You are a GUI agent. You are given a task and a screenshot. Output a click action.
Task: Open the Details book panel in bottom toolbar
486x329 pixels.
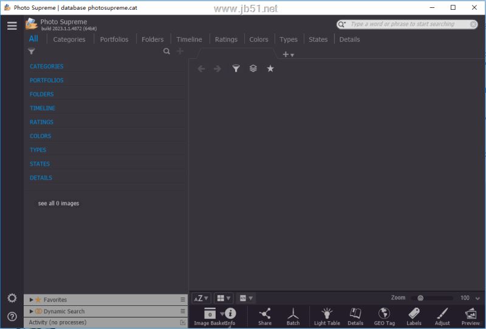coord(355,317)
